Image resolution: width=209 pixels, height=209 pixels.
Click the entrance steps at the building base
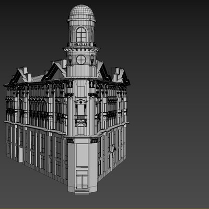pos(82,192)
